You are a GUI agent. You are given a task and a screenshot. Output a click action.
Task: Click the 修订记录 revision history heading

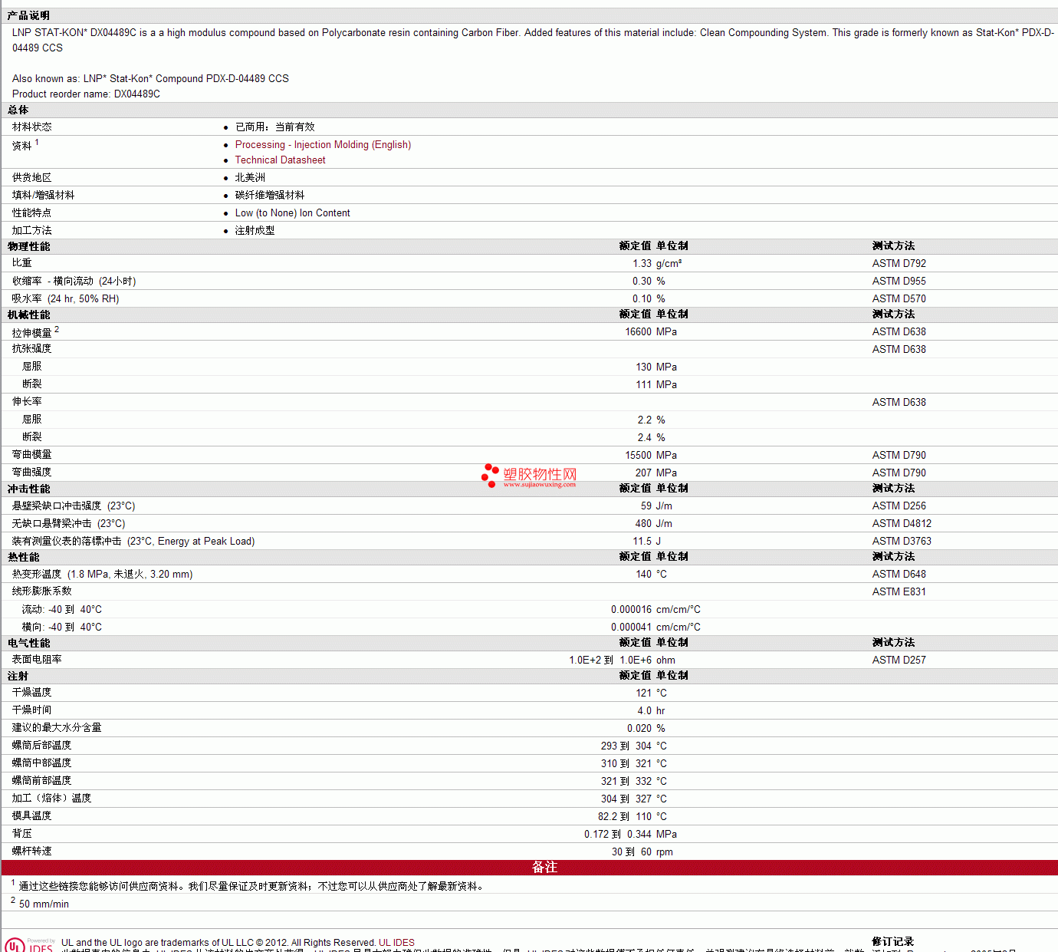point(893,941)
